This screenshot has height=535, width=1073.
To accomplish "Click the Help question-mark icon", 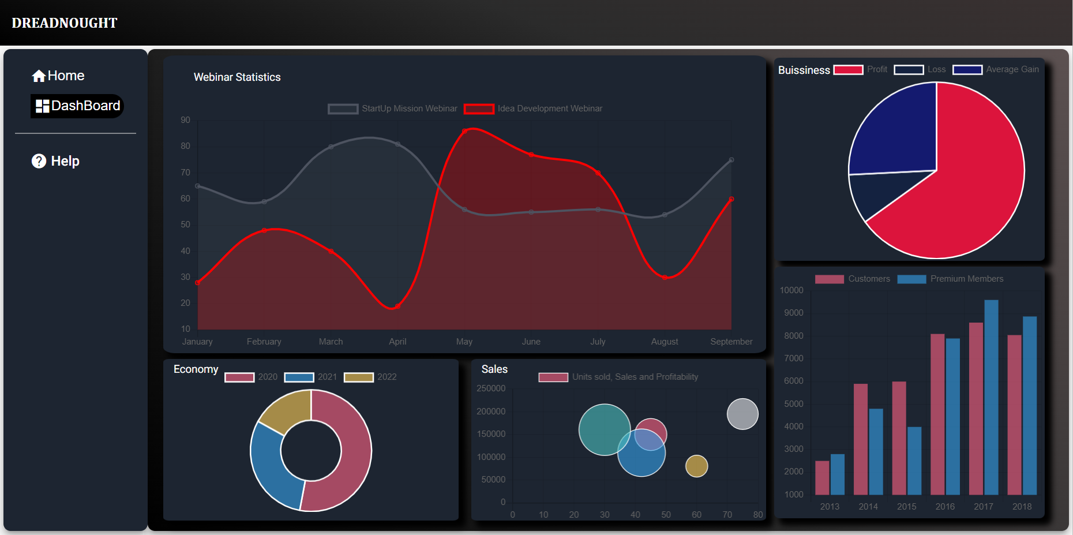I will click(x=38, y=161).
